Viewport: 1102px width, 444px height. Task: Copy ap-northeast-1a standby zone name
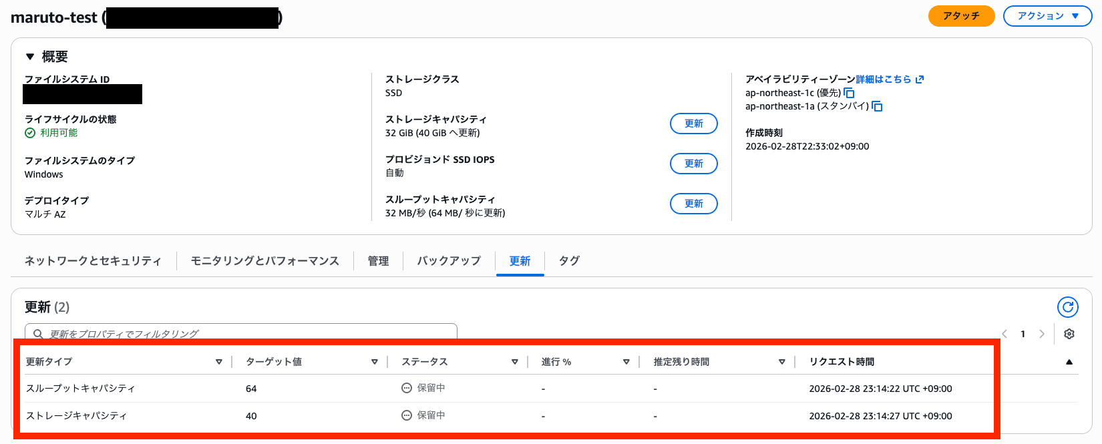pyautogui.click(x=878, y=106)
